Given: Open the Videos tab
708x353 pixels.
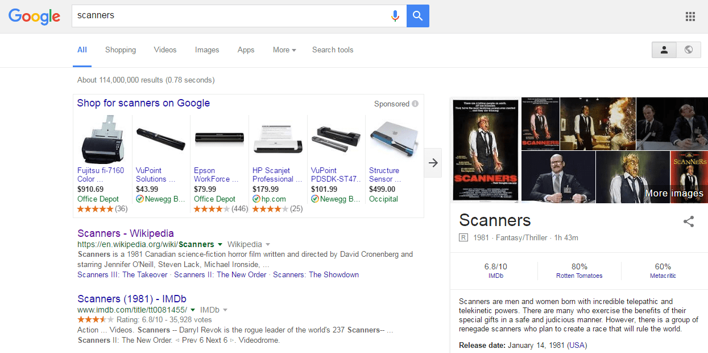Looking at the screenshot, I should click(165, 50).
